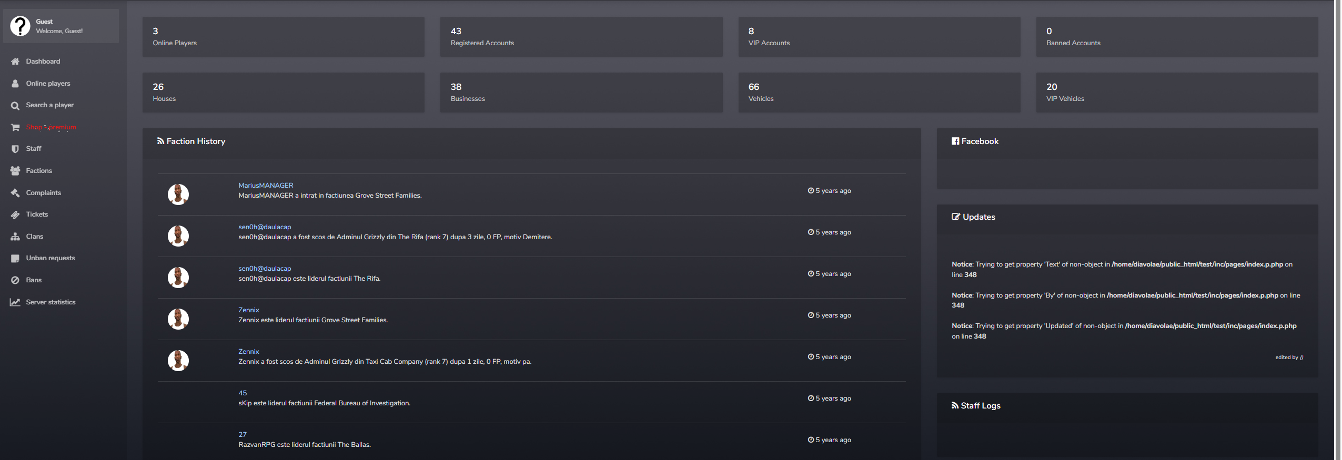Open MariusMANAGER profile link

266,186
